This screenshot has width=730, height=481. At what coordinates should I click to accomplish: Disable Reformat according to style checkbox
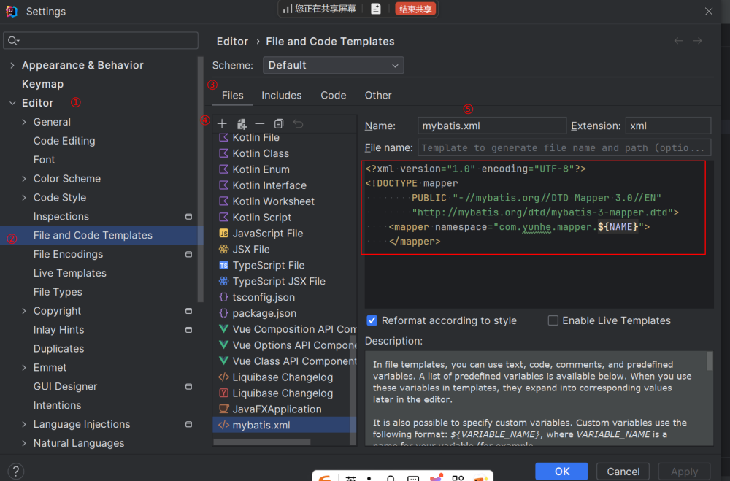point(372,320)
